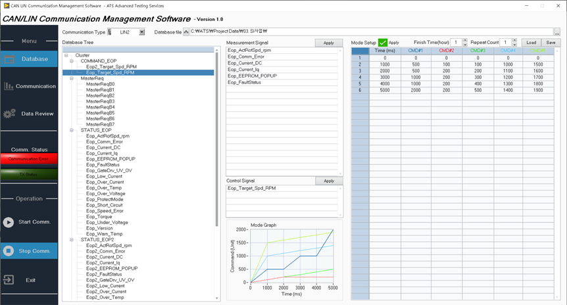Screen dimensions: 567x305
Task: Collapse the STATUS_EOP2 tree node
Action: 72,239
